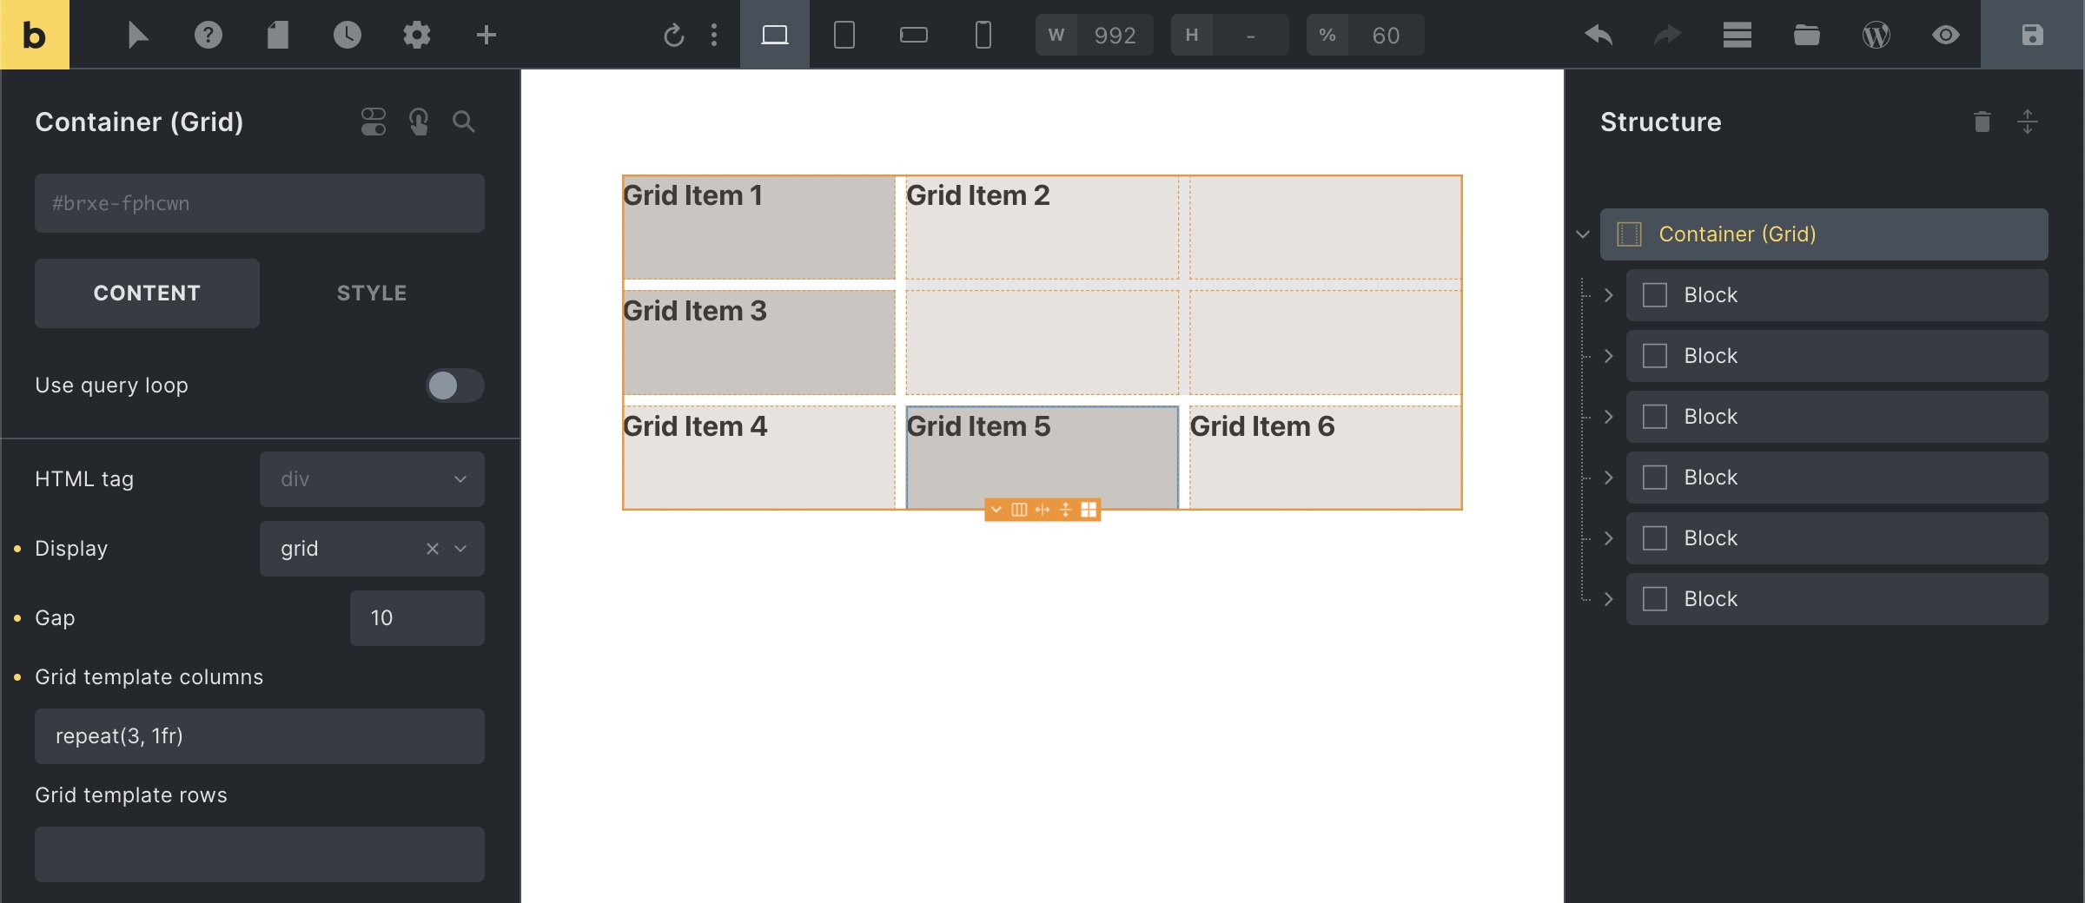Screen dimensions: 2085x903
Task: Save the page with the save icon
Action: pos(2030,35)
